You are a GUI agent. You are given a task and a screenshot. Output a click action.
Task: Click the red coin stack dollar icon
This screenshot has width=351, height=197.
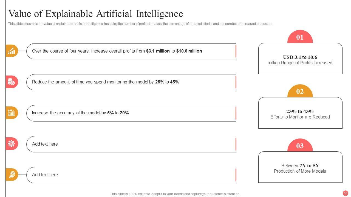point(12,82)
